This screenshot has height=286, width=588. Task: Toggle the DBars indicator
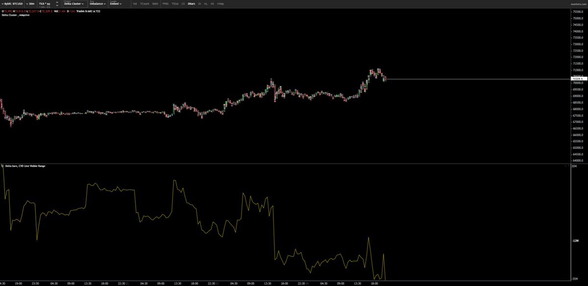(x=192, y=3)
